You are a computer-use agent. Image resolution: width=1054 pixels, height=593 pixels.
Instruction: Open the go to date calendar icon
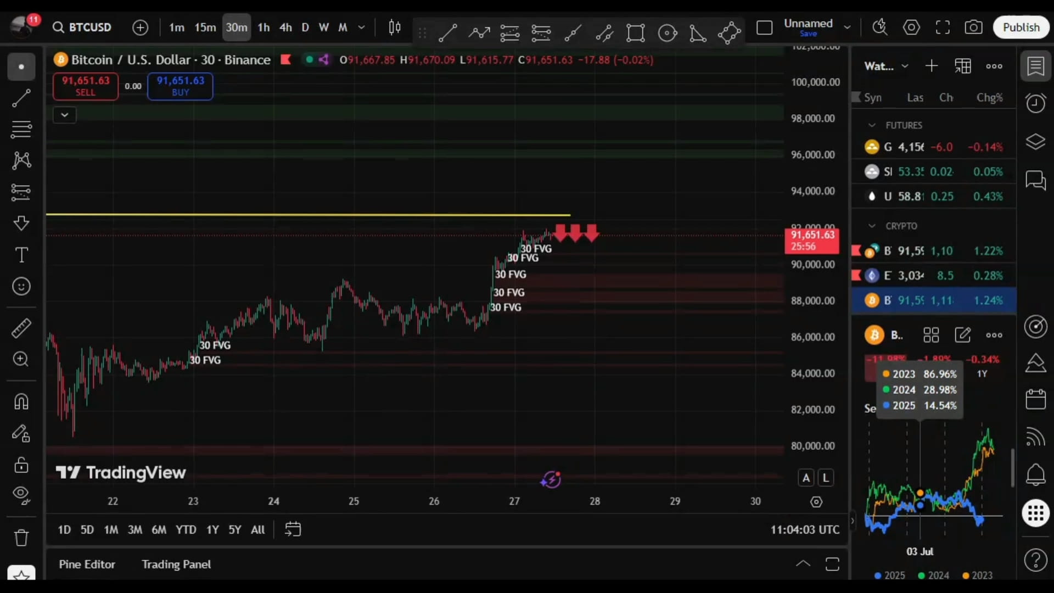coord(293,529)
